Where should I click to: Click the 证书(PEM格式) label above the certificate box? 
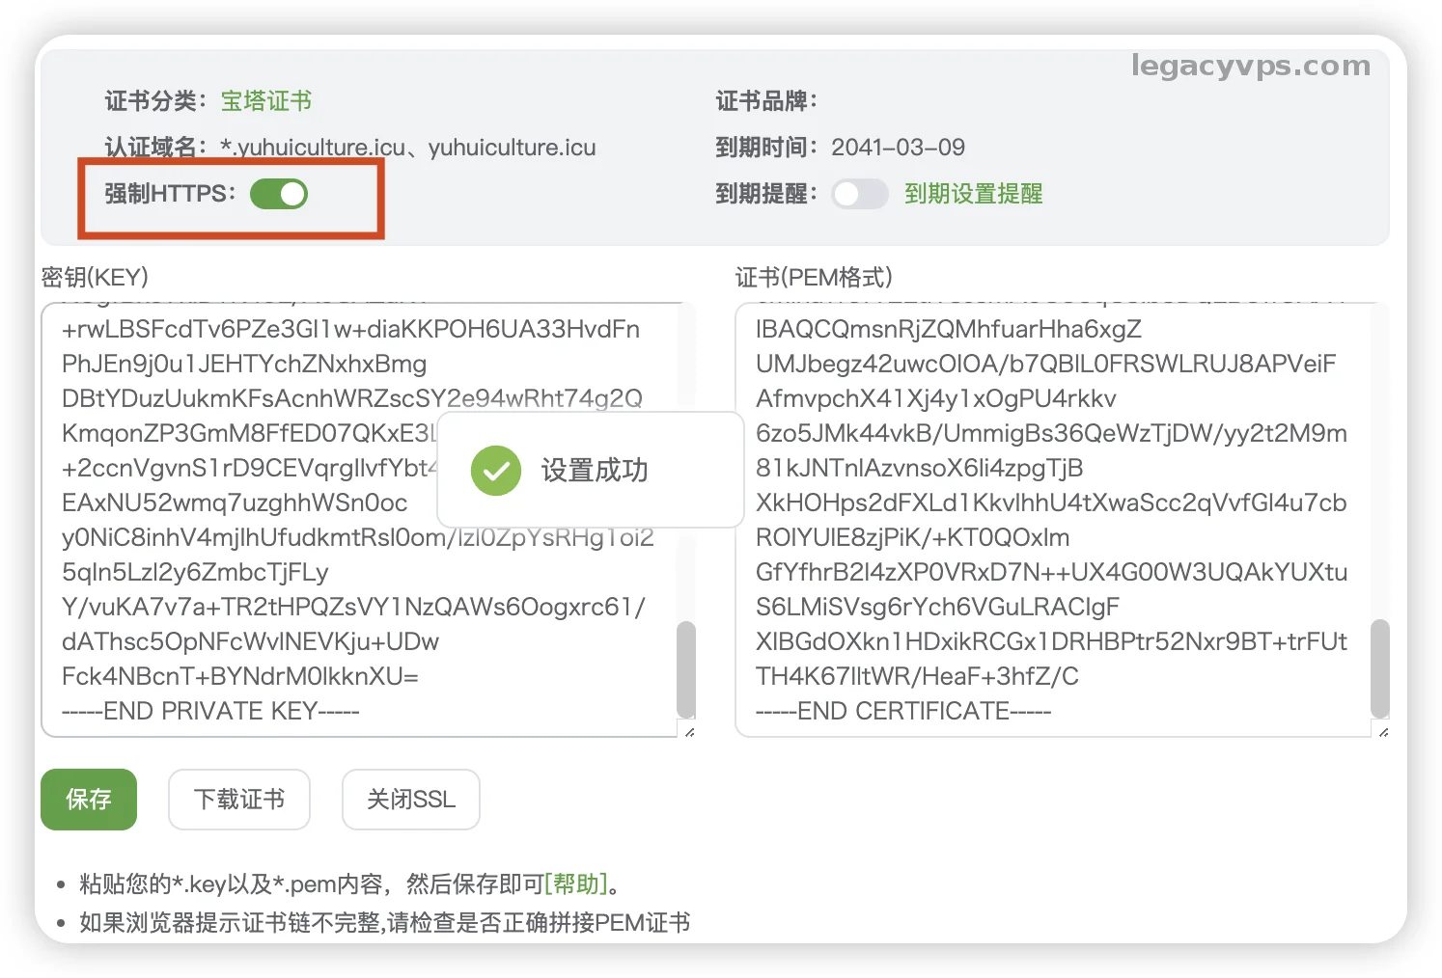pos(813,278)
